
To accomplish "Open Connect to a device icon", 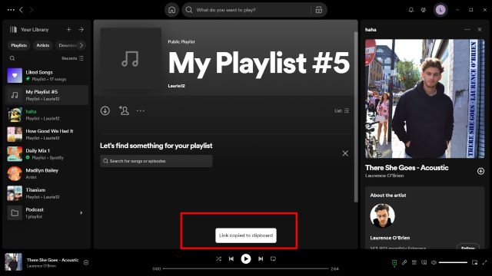I will click(x=424, y=262).
